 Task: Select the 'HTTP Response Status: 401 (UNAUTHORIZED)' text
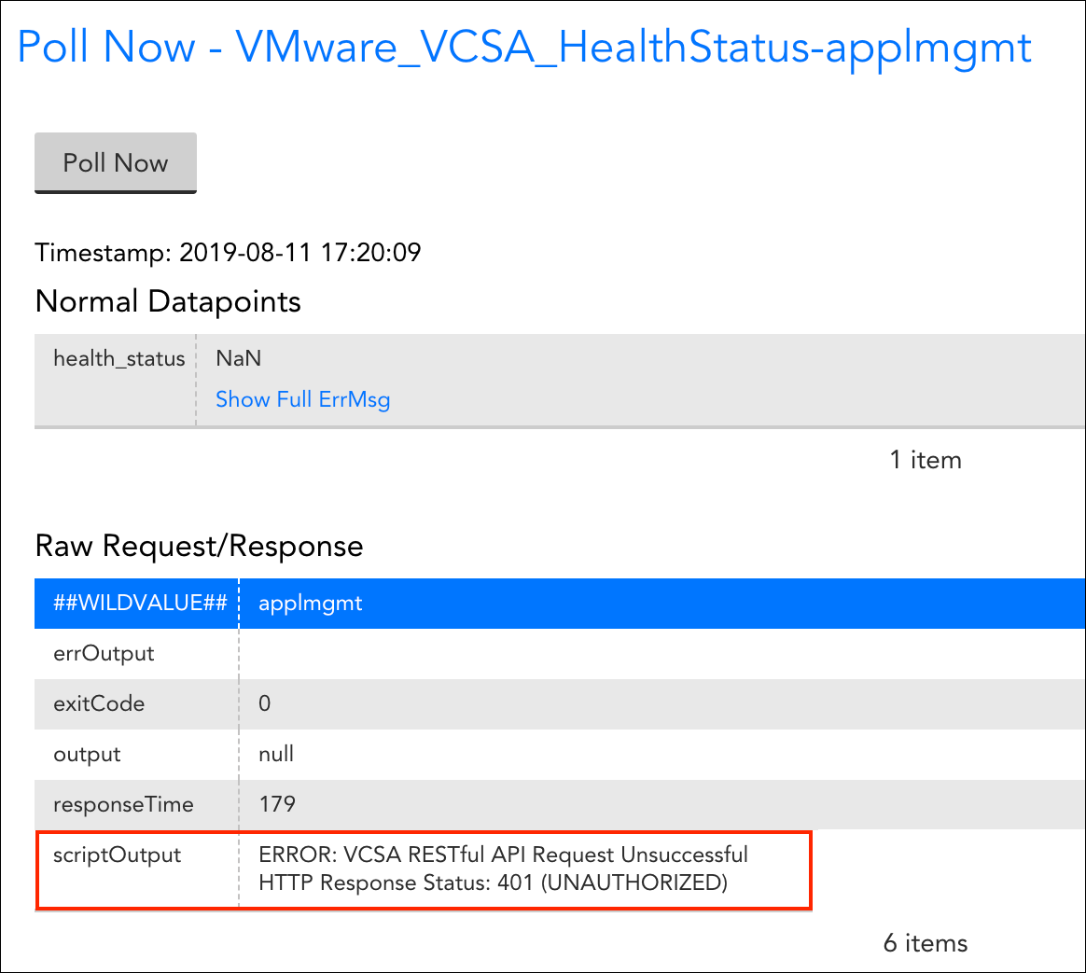coord(494,883)
